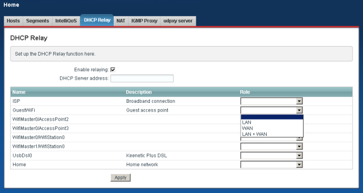The width and height of the screenshot is (363, 193).
Task: Click the GuestWiFi interface name
Action: 24,110
